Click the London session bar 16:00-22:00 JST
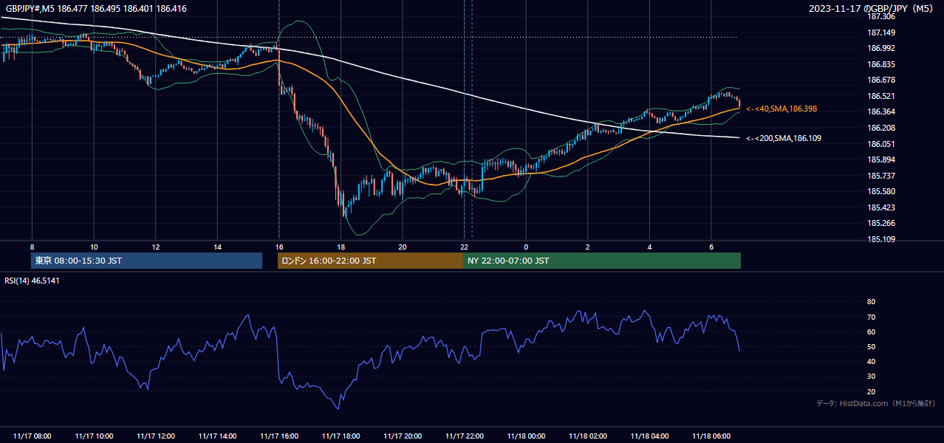944x443 pixels. pos(370,261)
